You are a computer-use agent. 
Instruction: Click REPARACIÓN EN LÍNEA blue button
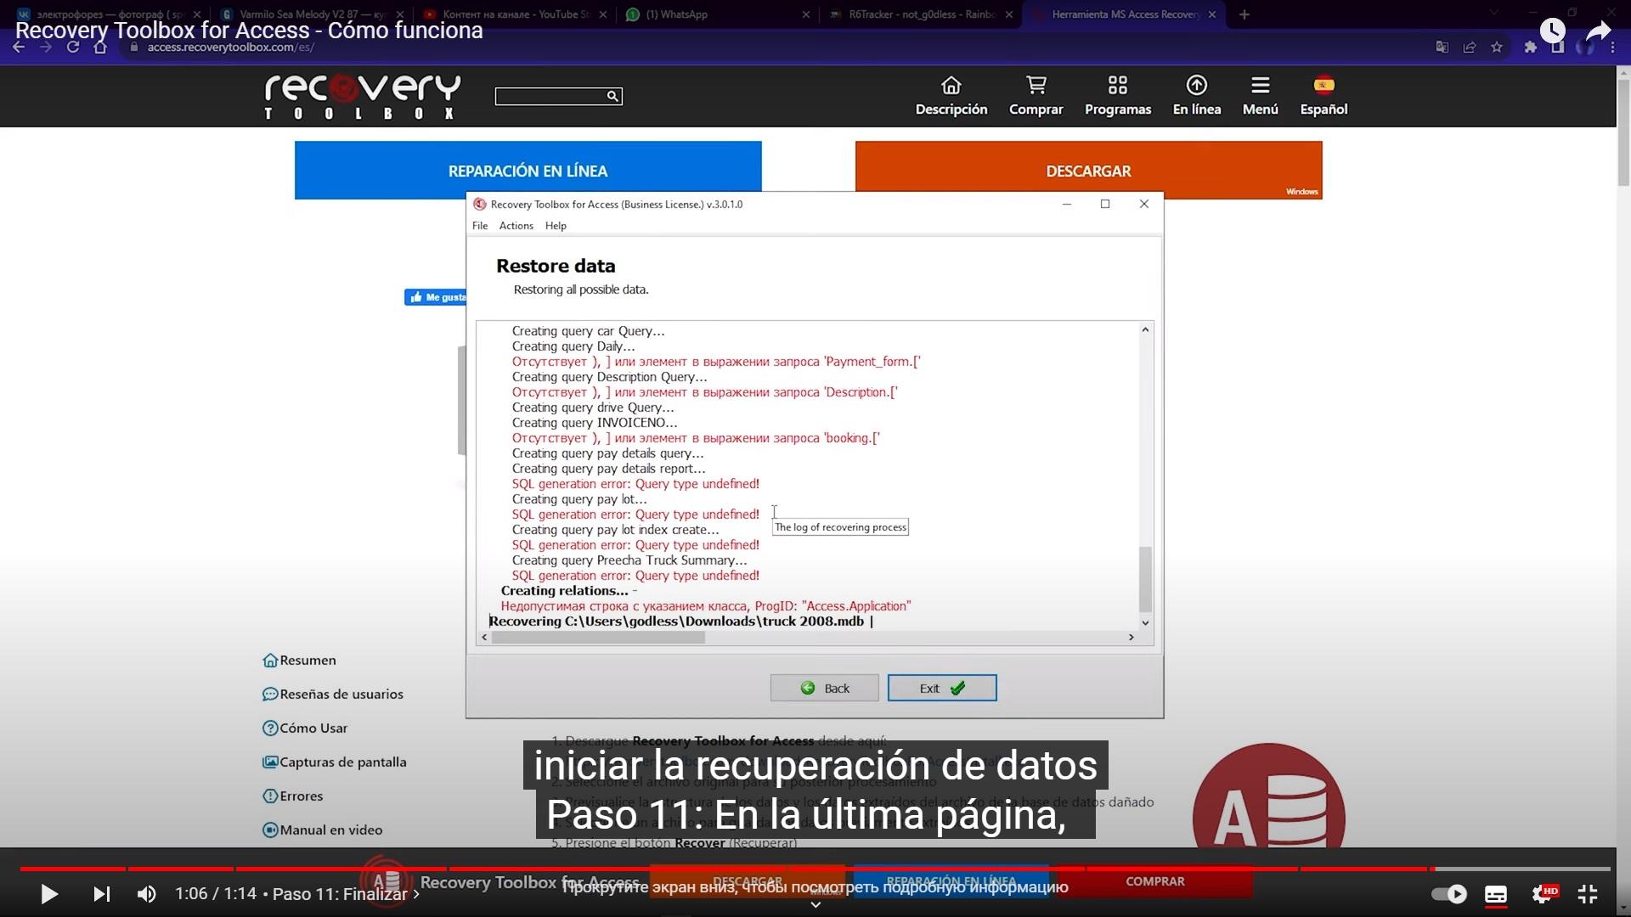pos(528,171)
